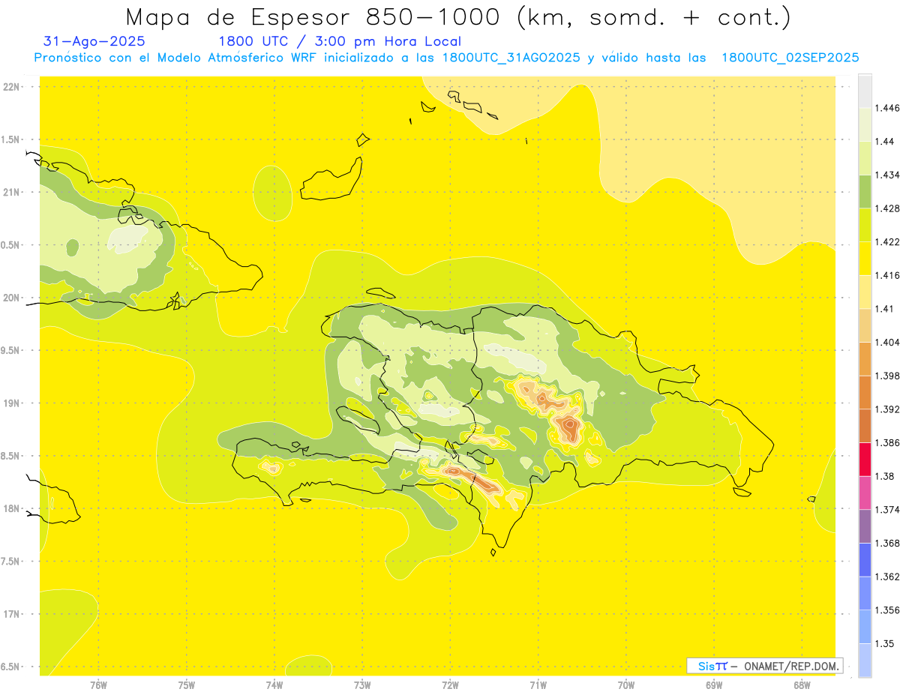Click the '20N' latitude label
The width and height of the screenshot is (900, 695).
[13, 298]
